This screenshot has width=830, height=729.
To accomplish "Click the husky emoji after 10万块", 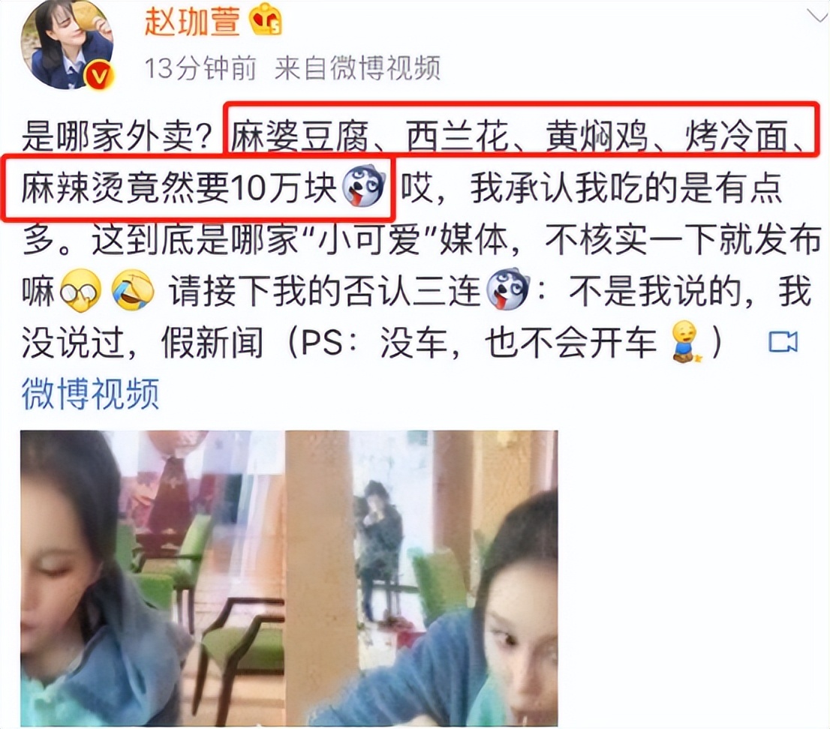I will click(364, 187).
